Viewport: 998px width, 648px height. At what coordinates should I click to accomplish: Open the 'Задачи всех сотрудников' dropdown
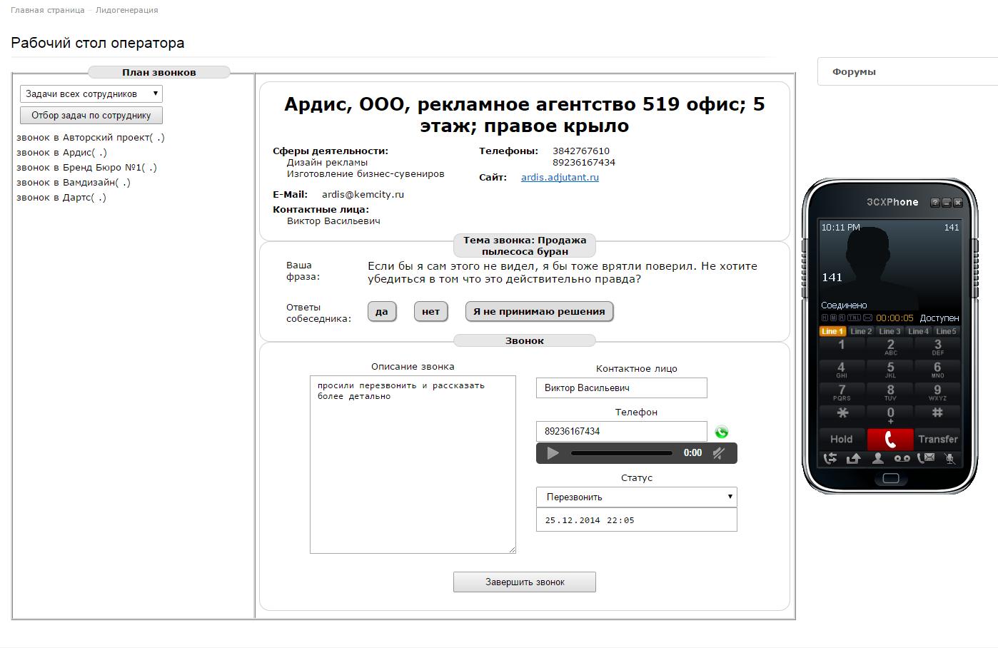91,94
